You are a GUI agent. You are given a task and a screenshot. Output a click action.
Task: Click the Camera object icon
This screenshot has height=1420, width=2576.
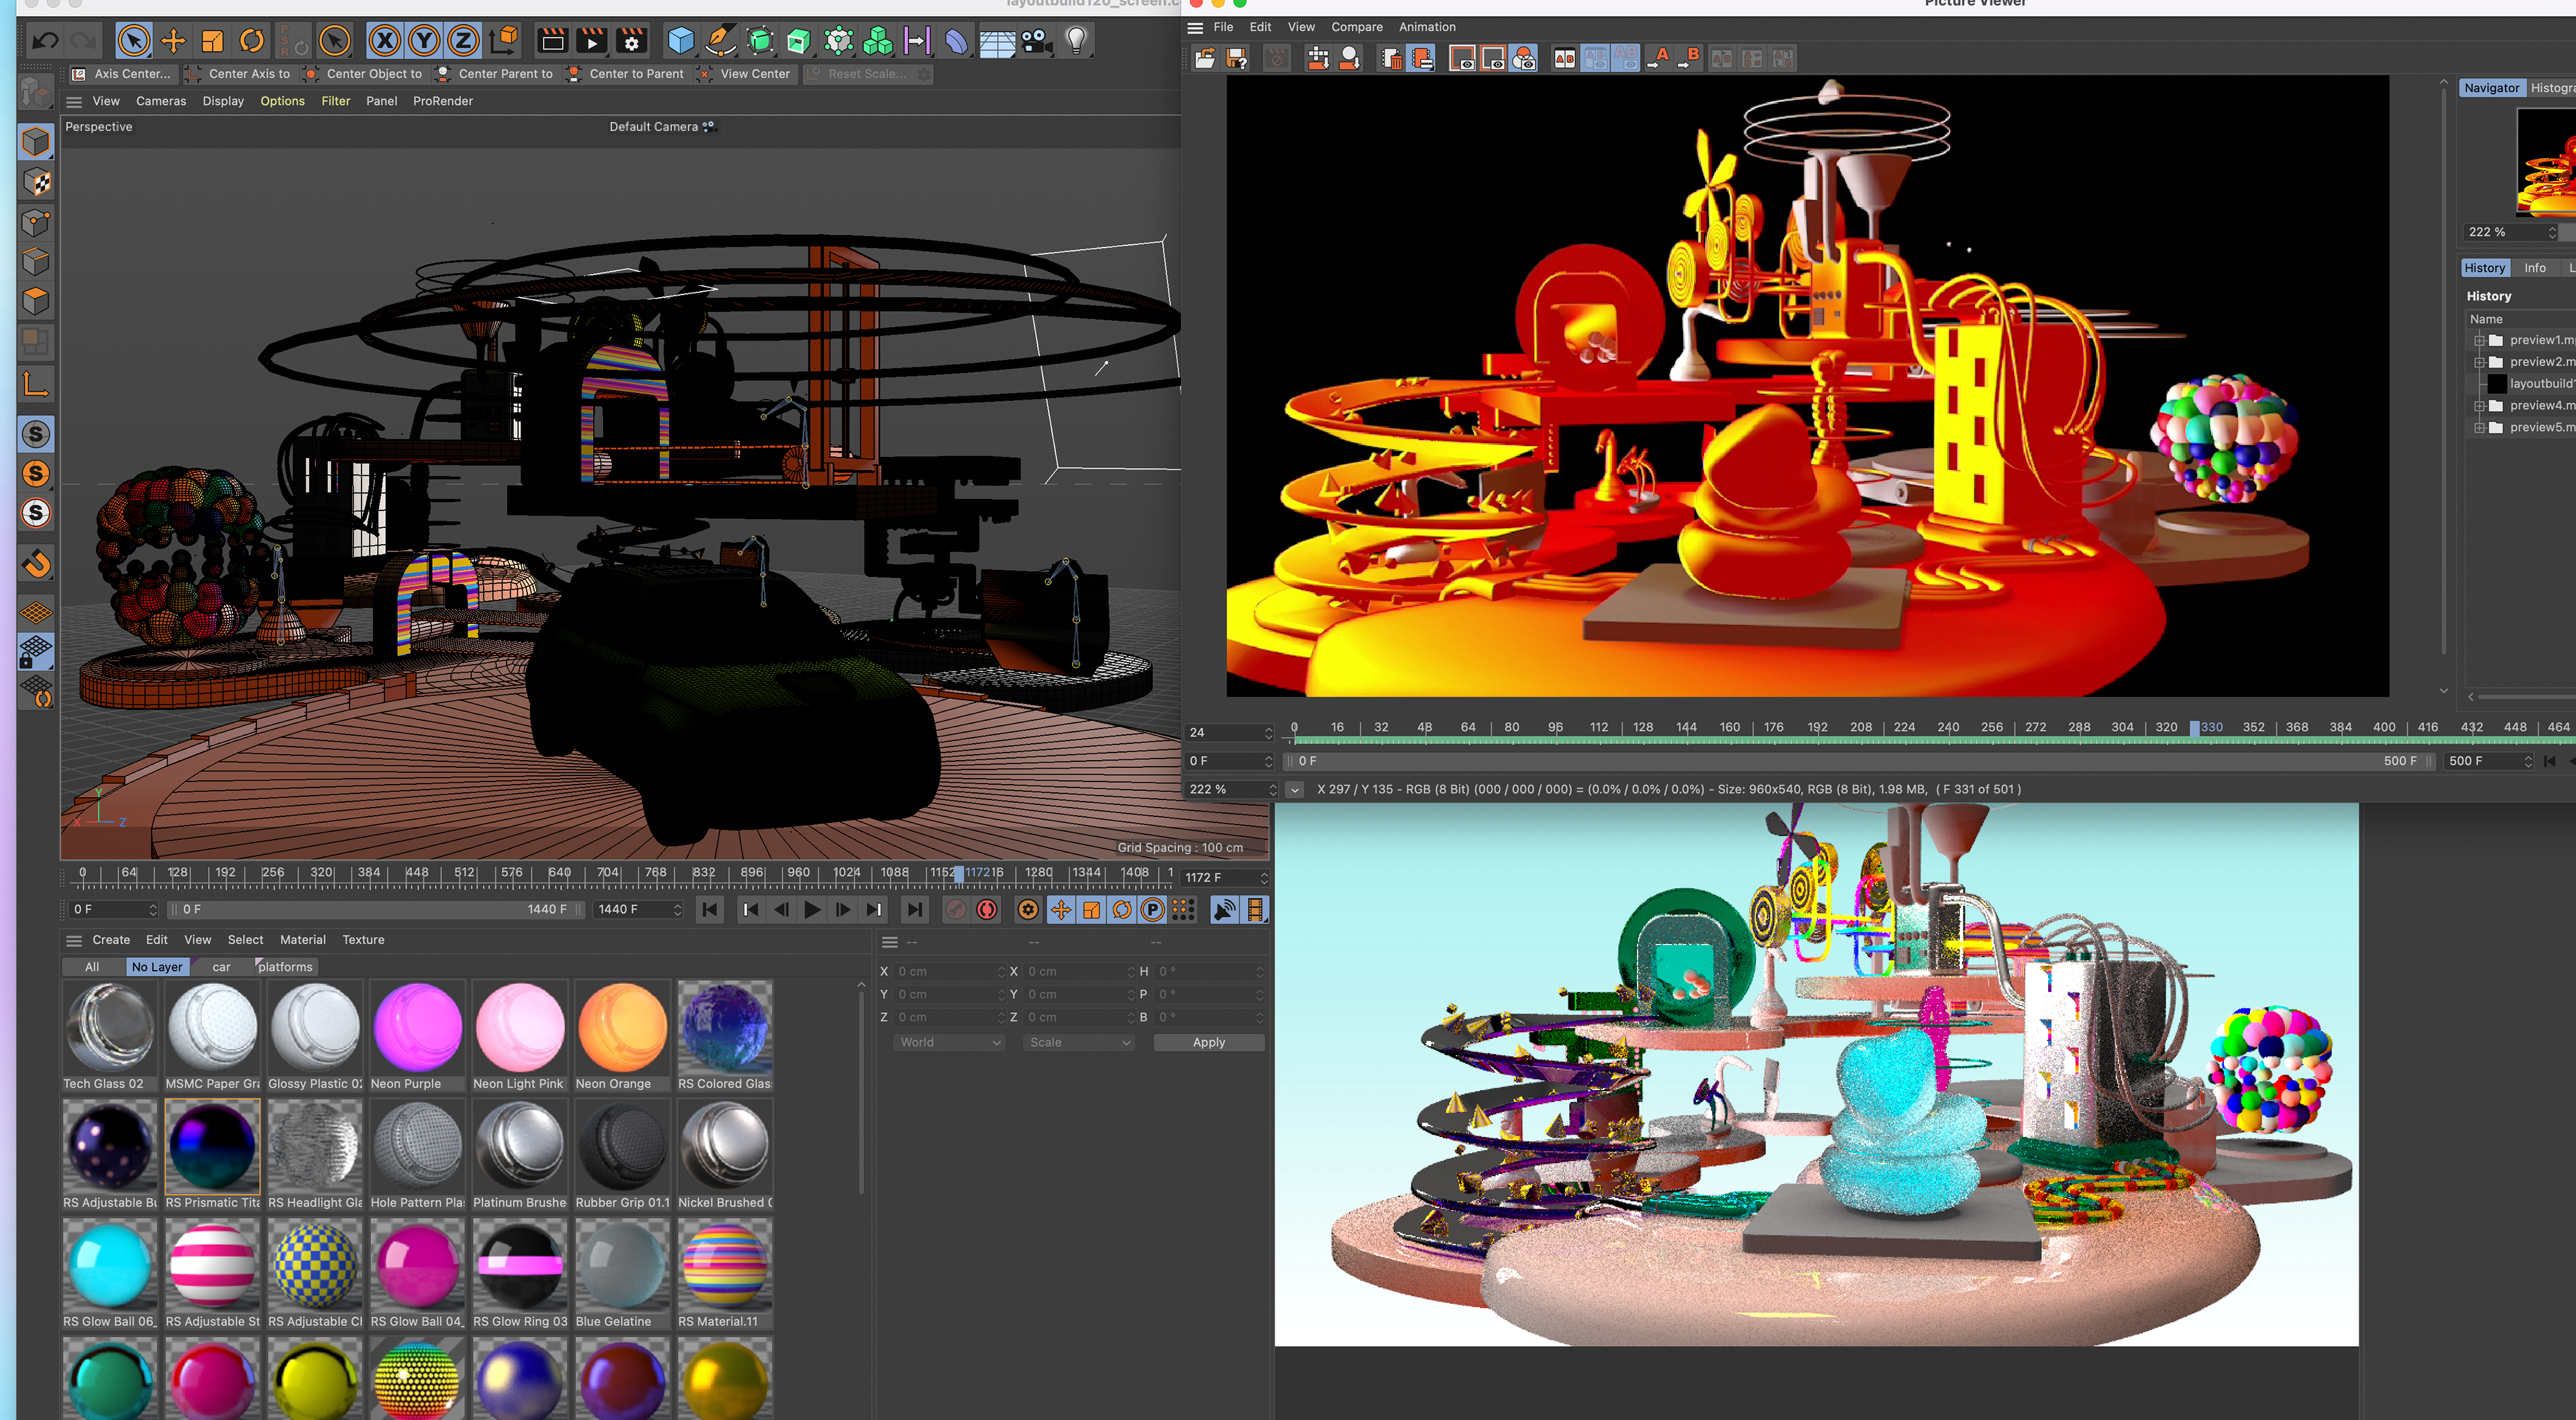[1036, 41]
